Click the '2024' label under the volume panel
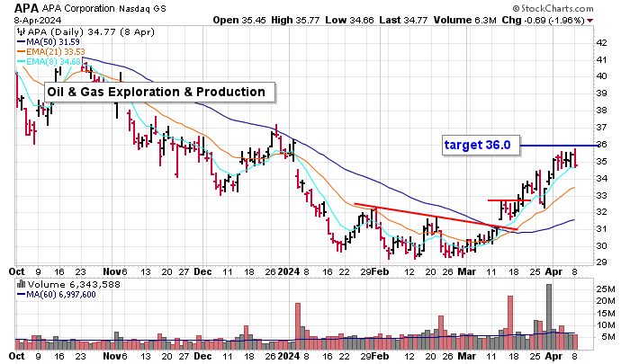The width and height of the screenshot is (630, 364). 289,357
